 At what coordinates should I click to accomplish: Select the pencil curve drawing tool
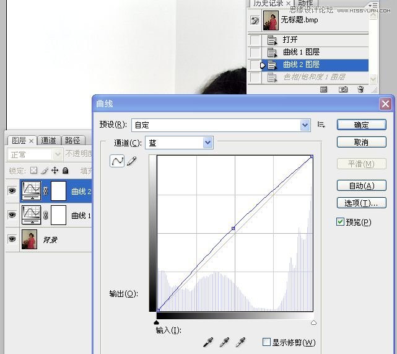[x=132, y=161]
